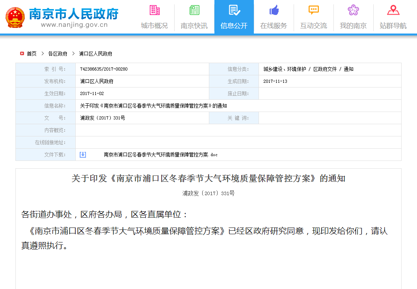Click the document title 关于印发通知 heading
417x289 pixels.
point(208,178)
